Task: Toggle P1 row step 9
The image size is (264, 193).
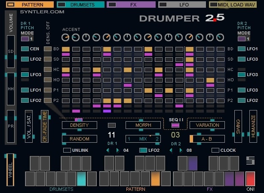Action: point(148,90)
